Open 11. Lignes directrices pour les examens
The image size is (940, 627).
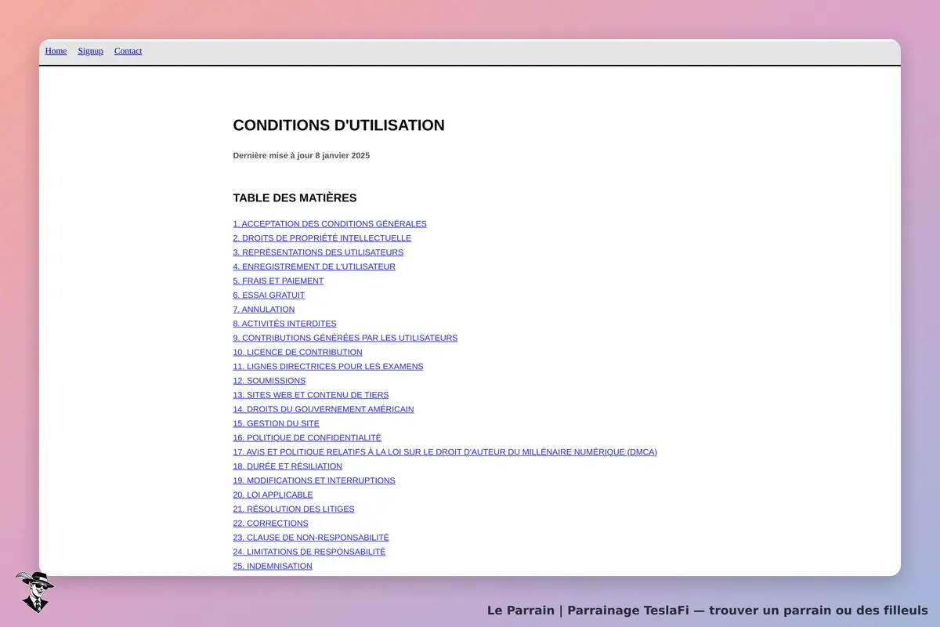pyautogui.click(x=328, y=366)
